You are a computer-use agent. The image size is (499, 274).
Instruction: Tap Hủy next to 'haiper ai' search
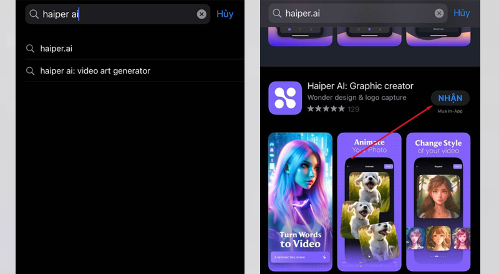[x=225, y=14]
